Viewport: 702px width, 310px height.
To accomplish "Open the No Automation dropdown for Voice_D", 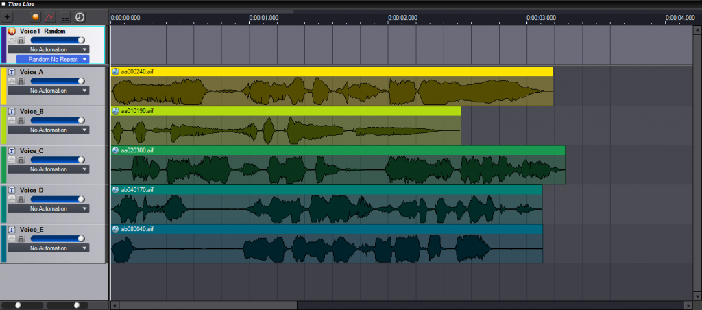I will click(x=49, y=208).
